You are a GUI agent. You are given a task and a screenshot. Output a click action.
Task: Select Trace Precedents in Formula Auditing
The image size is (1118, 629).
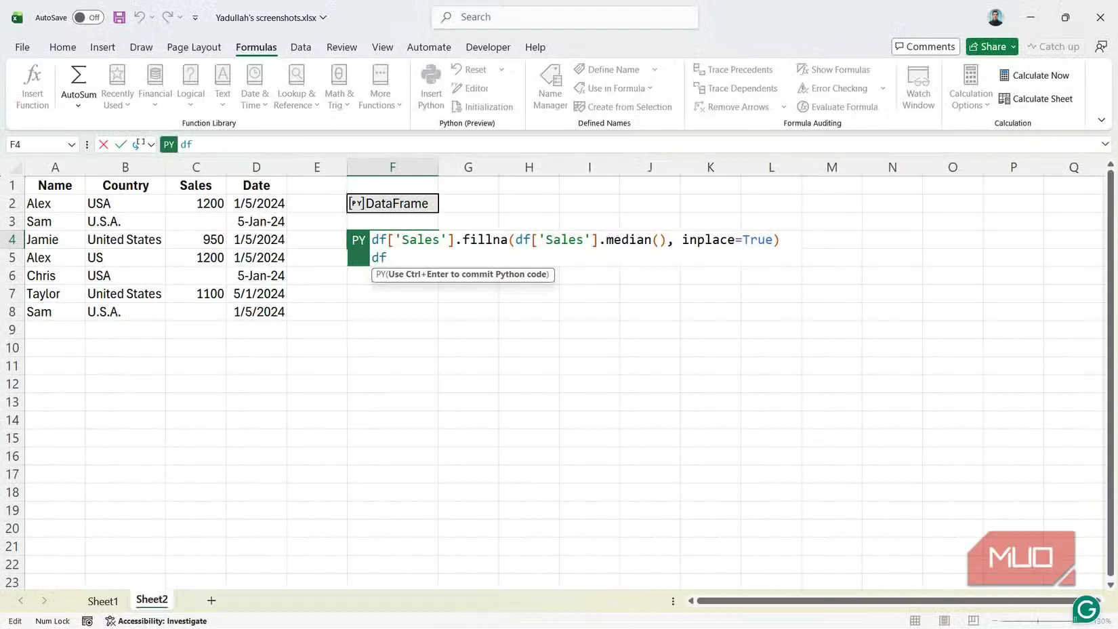point(734,69)
